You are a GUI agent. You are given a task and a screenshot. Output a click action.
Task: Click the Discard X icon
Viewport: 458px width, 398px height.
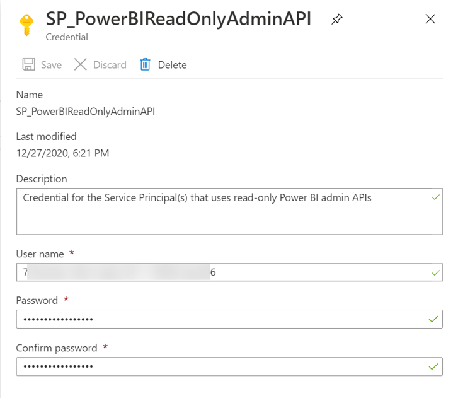80,64
